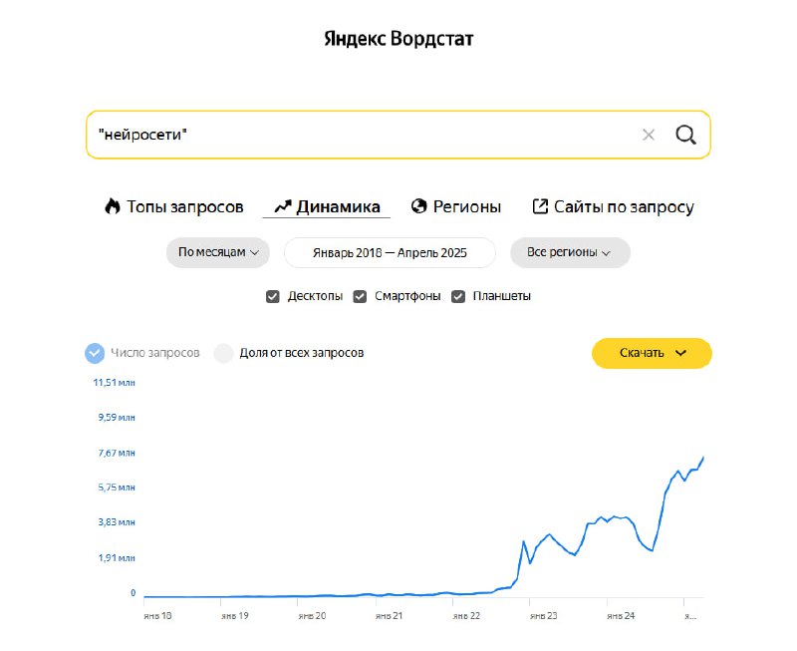The width and height of the screenshot is (797, 651).
Task: Select Число запросов radio option
Action: [x=95, y=353]
